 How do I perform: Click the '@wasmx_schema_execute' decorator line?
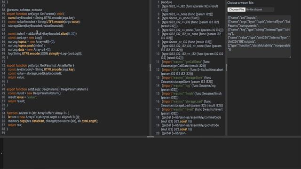pyautogui.click(x=24, y=10)
